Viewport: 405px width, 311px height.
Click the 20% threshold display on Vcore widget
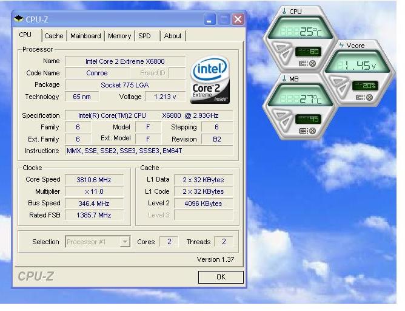click(365, 86)
